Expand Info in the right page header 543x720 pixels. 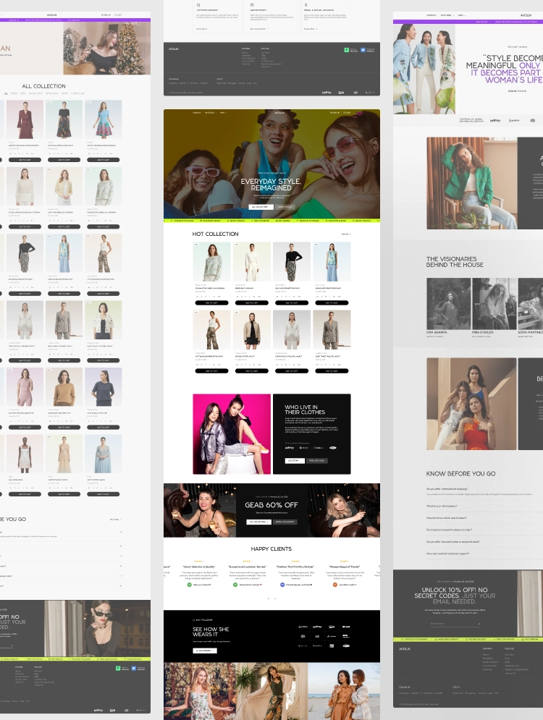click(x=462, y=15)
